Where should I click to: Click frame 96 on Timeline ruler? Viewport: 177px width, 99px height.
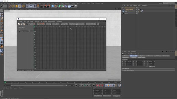[x=68, y=26]
